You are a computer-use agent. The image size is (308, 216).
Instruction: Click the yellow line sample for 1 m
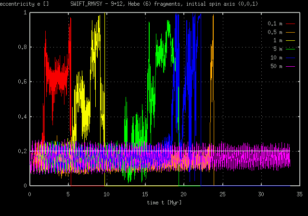tap(290, 41)
